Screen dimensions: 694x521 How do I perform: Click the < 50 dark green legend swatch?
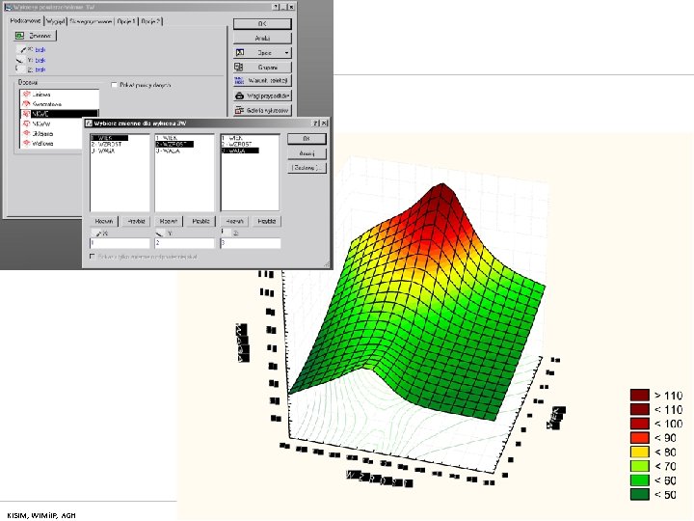(640, 494)
